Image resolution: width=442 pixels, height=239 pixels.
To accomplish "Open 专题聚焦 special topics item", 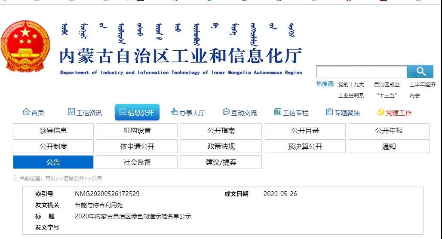I will tap(343, 113).
